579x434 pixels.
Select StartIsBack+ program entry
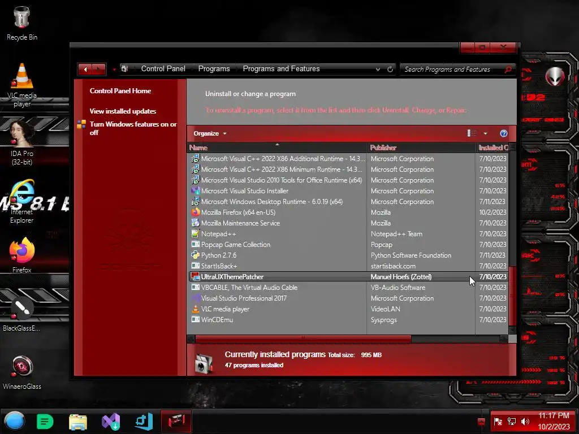[348, 266]
